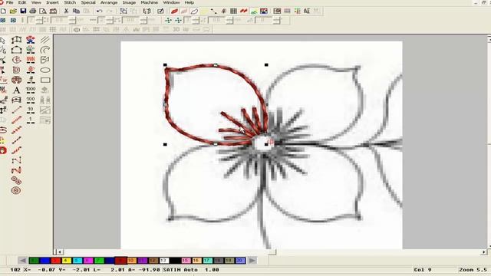Select the red Z stitch tool
Viewport: 491px width, 276px height.
pos(16,170)
